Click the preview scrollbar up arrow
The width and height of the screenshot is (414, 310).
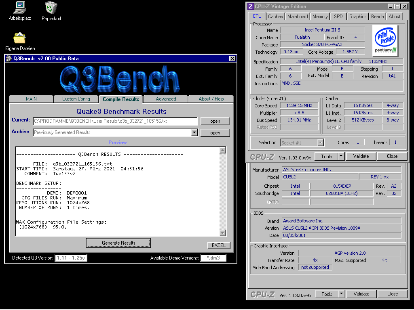pos(223,150)
